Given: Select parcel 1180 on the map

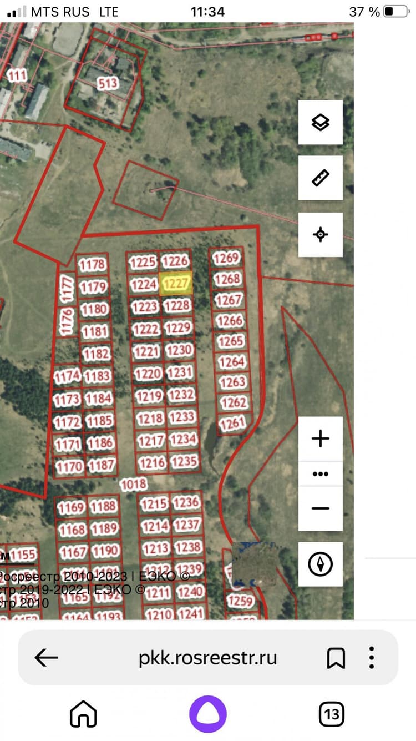Looking at the screenshot, I should pos(94,309).
